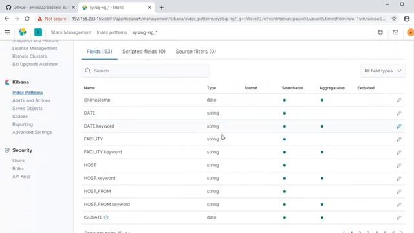
Task: Sort by the Name column header
Action: 89,88
